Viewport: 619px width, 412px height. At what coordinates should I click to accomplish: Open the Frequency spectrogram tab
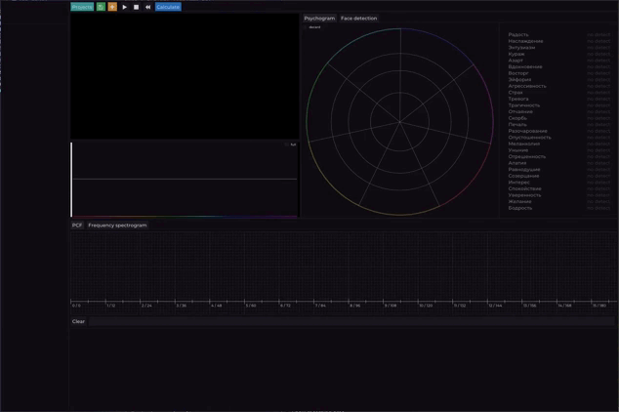[x=117, y=226]
